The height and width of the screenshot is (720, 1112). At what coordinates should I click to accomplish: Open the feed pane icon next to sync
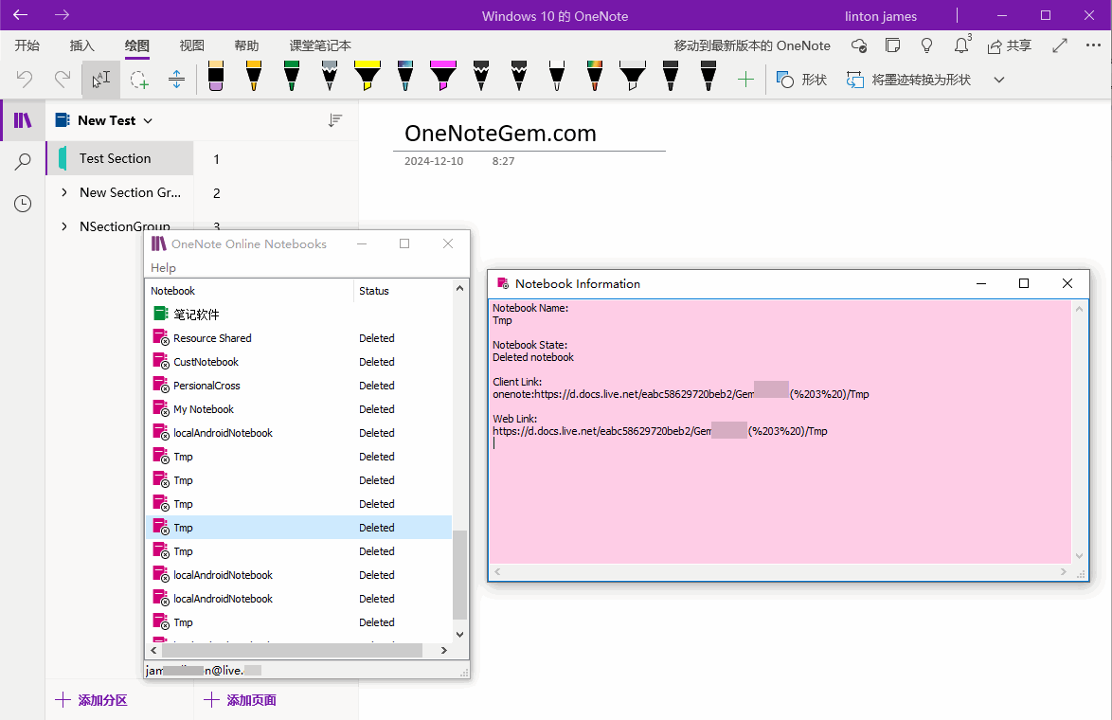[893, 46]
